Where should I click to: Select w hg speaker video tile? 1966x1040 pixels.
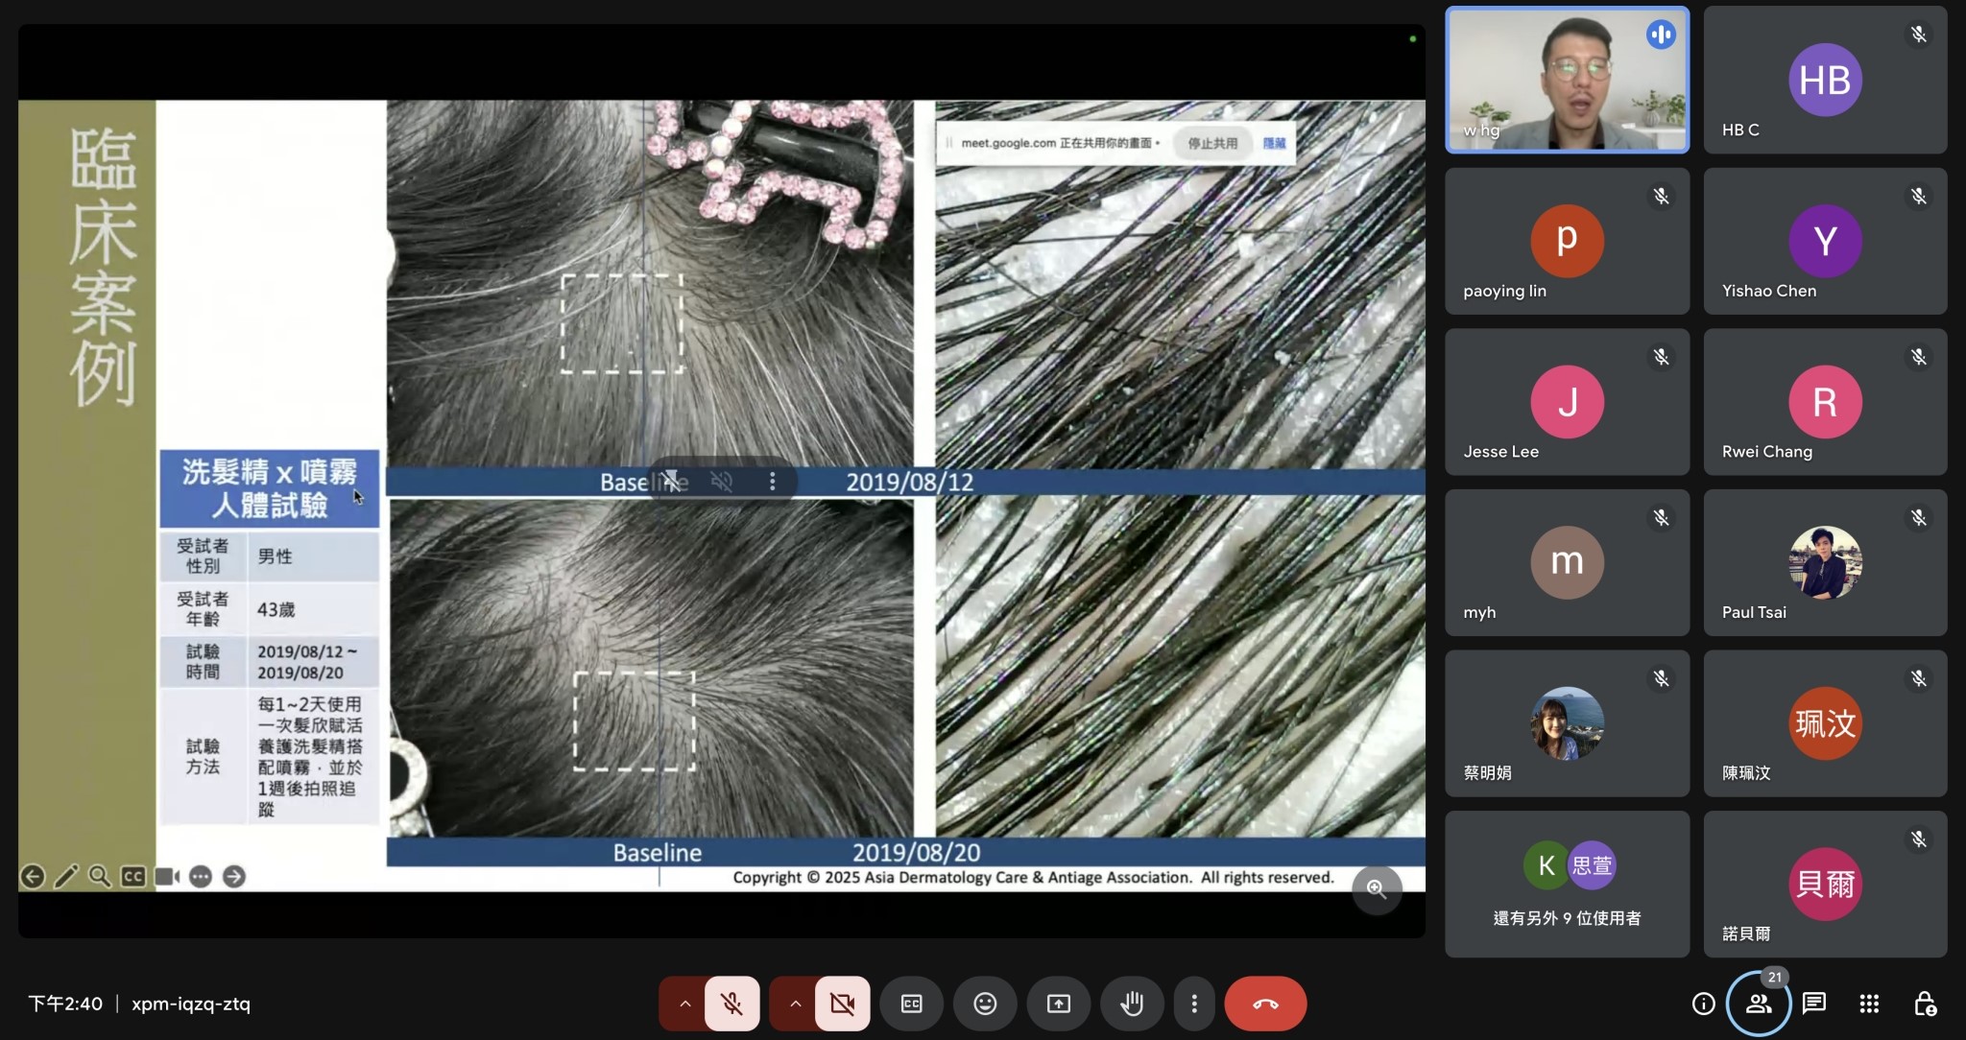1567,80
